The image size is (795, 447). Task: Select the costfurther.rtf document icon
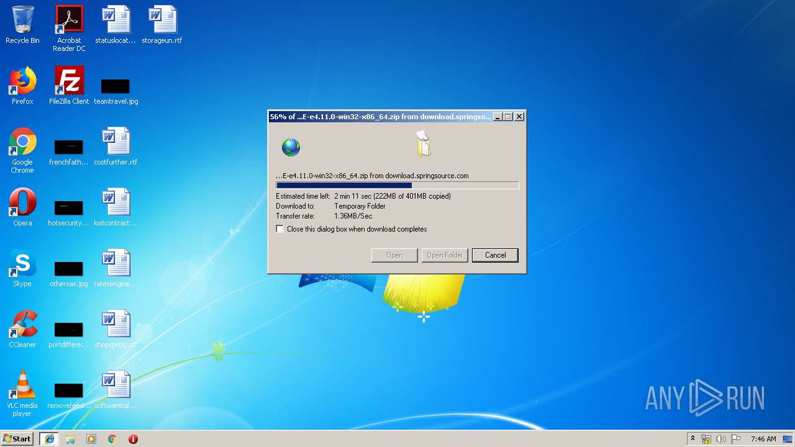[116, 147]
